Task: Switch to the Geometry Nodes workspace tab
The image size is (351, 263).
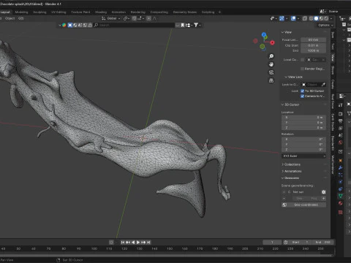Action: (185, 12)
